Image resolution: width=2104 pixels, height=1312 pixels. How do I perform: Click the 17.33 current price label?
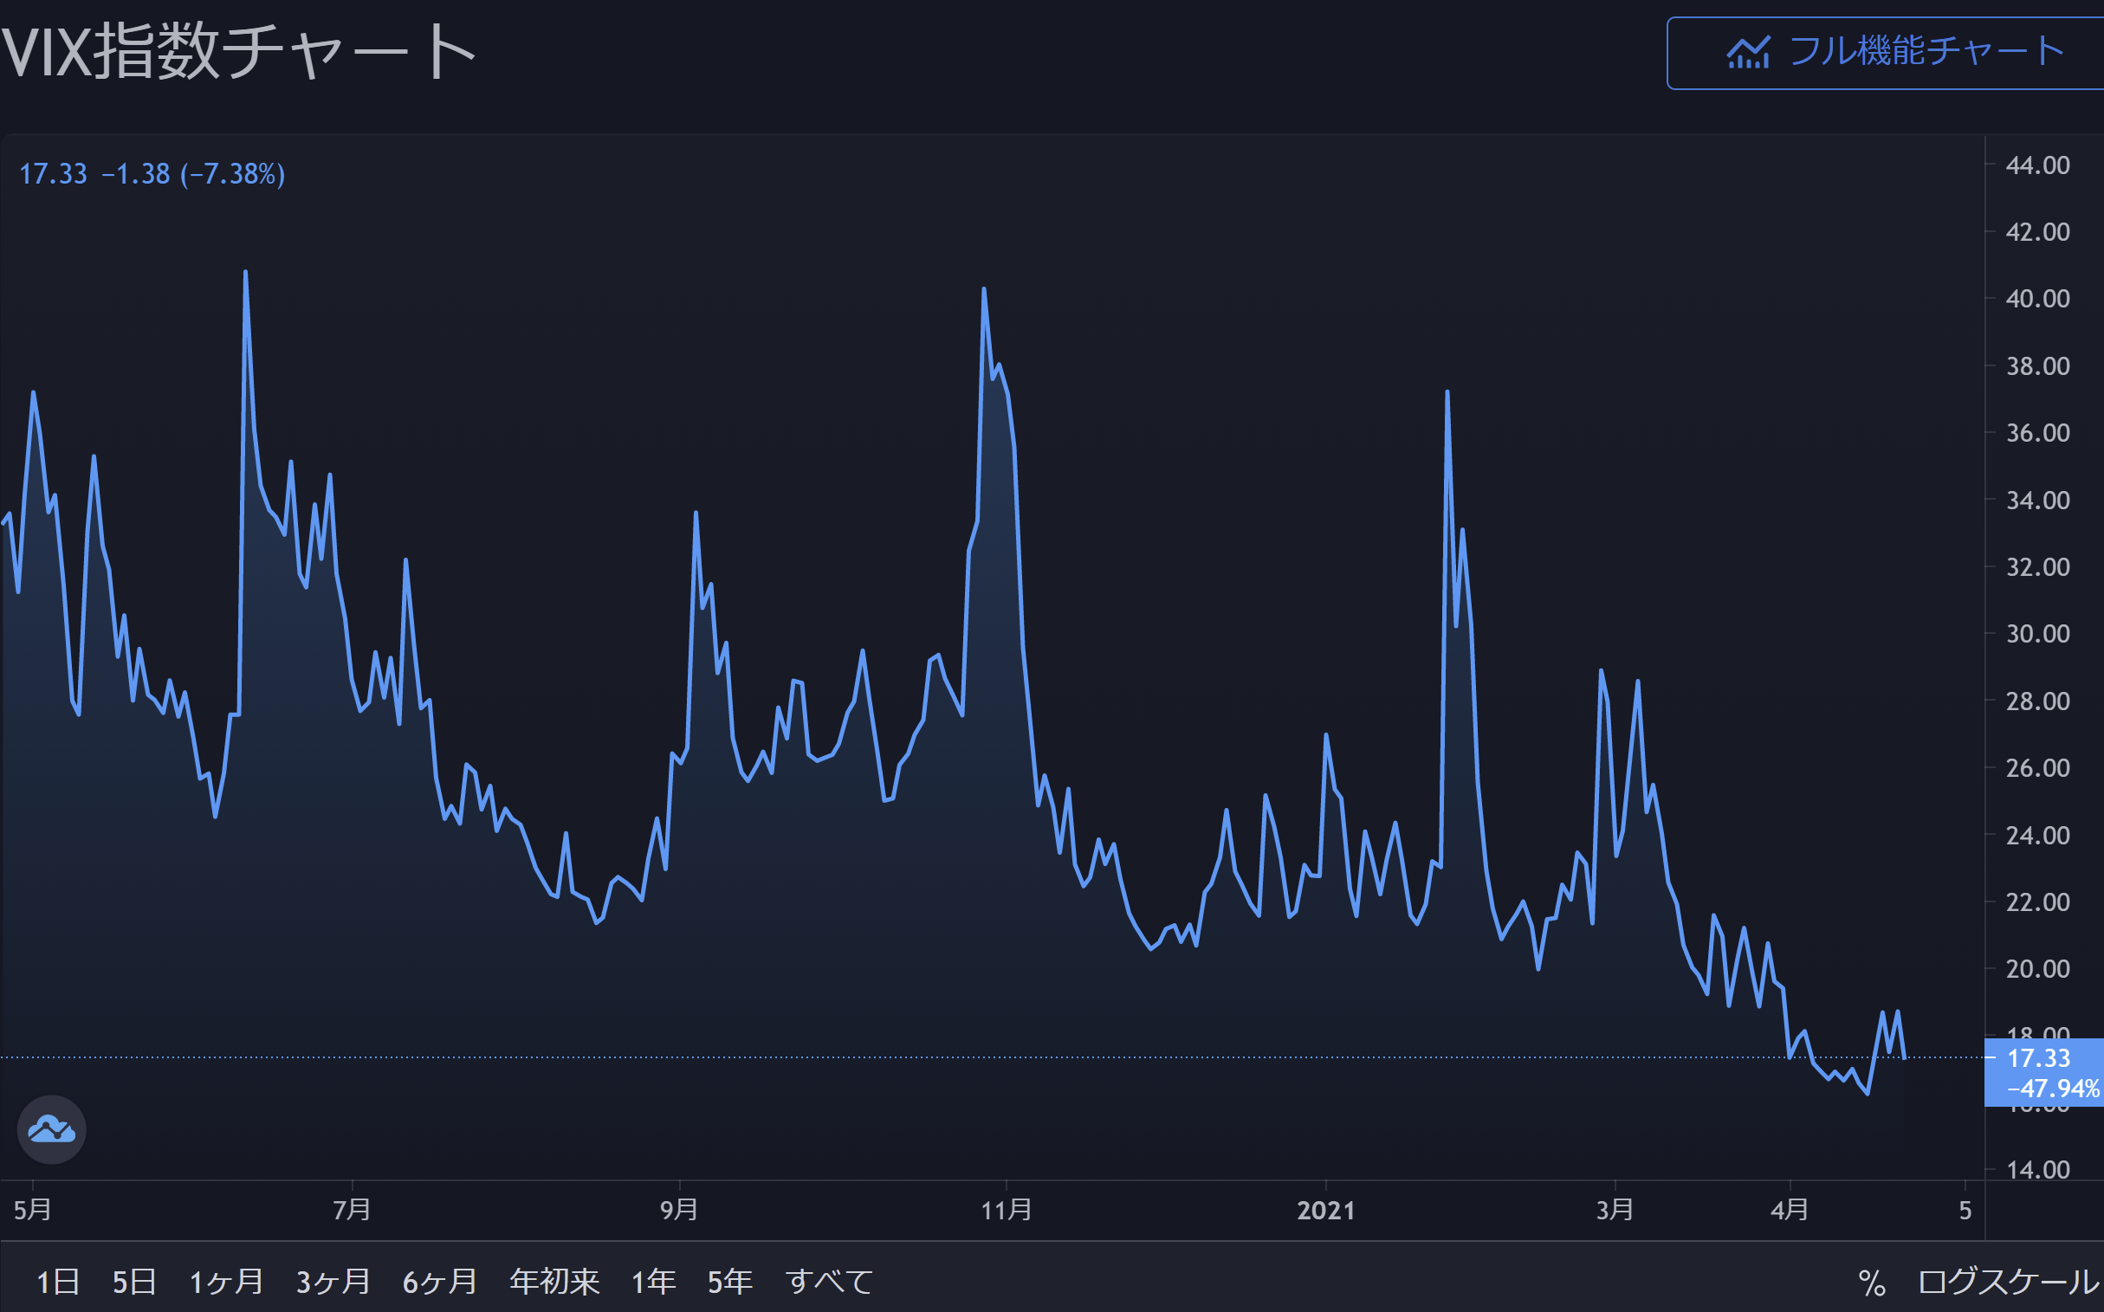click(x=2038, y=1057)
